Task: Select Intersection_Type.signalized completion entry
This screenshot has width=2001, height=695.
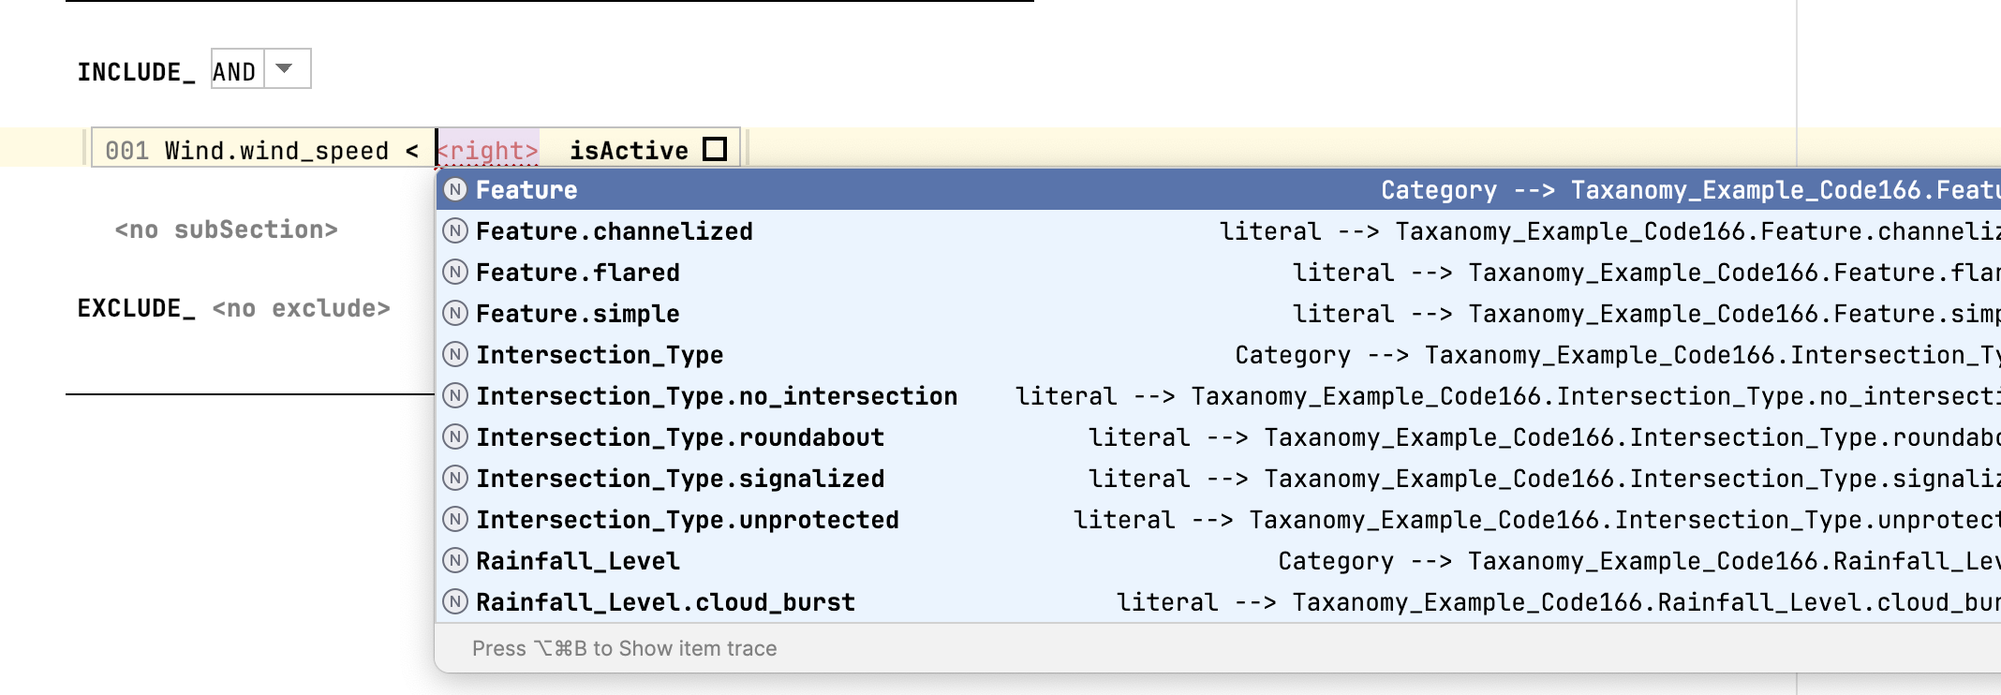Action: click(679, 479)
